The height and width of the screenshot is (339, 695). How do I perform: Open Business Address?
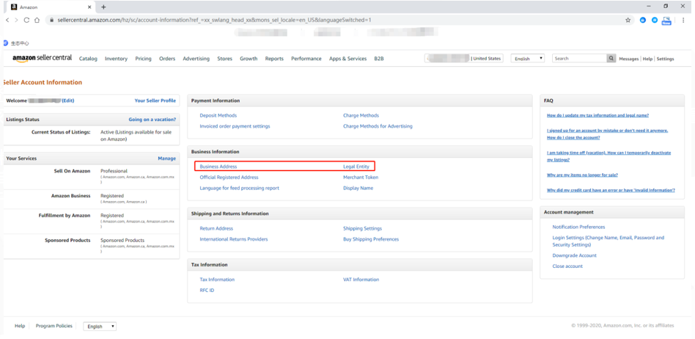218,167
